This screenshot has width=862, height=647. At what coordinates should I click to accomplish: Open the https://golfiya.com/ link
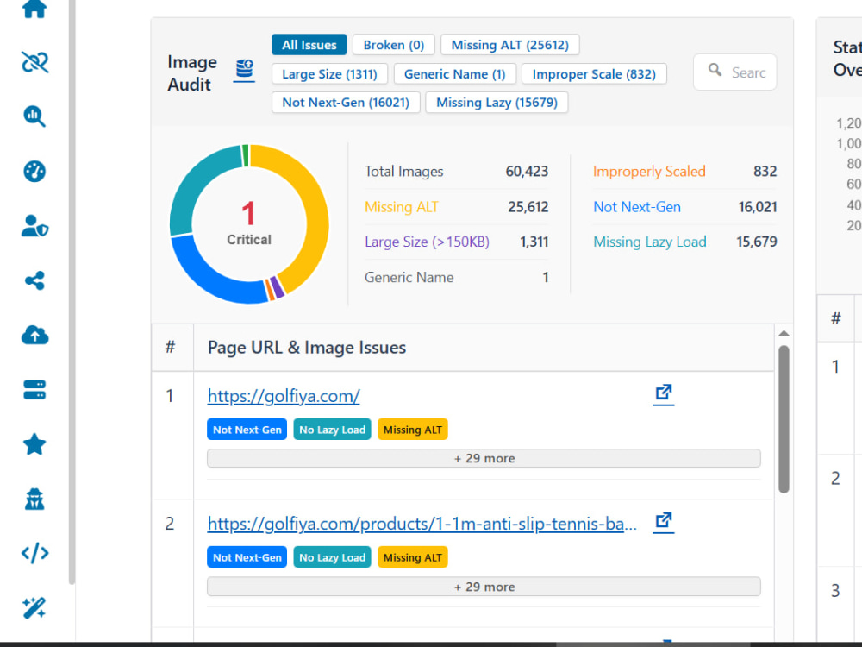click(284, 396)
